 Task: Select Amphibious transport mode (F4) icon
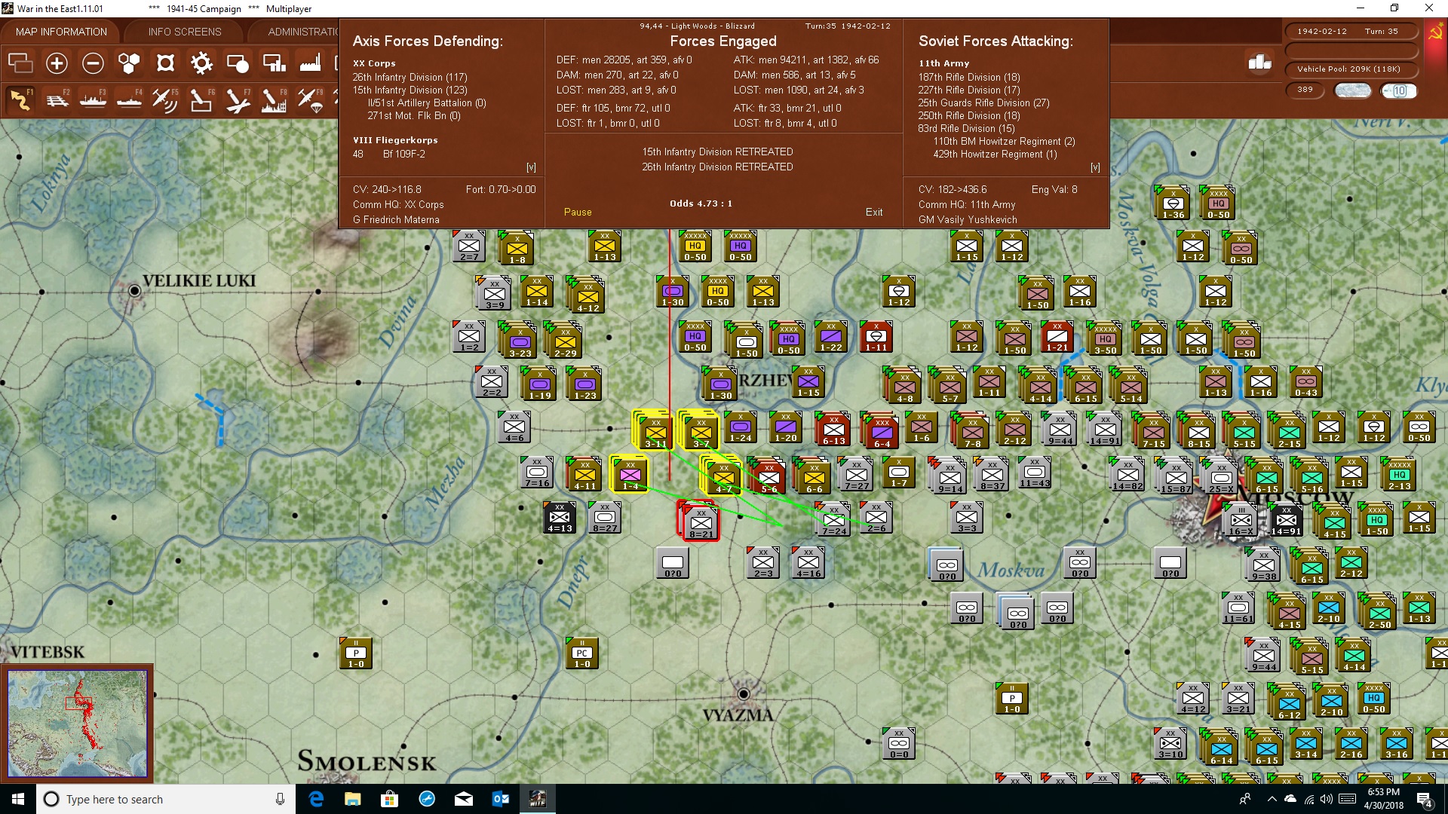[129, 99]
